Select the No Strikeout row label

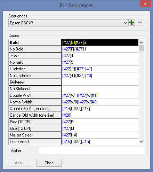click(x=35, y=89)
